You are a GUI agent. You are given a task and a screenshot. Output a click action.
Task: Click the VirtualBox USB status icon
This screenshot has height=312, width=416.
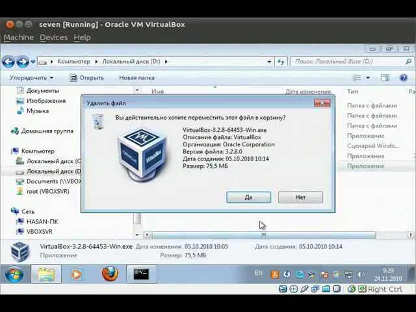click(x=304, y=289)
